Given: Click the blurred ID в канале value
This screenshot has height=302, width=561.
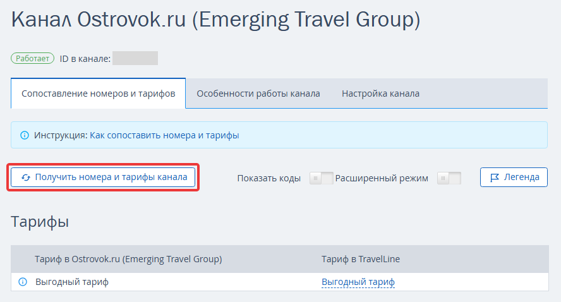Looking at the screenshot, I should pos(135,58).
